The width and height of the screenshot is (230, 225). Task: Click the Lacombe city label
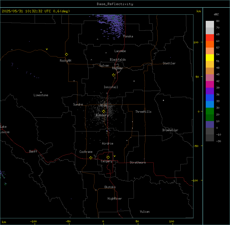tap(120, 51)
